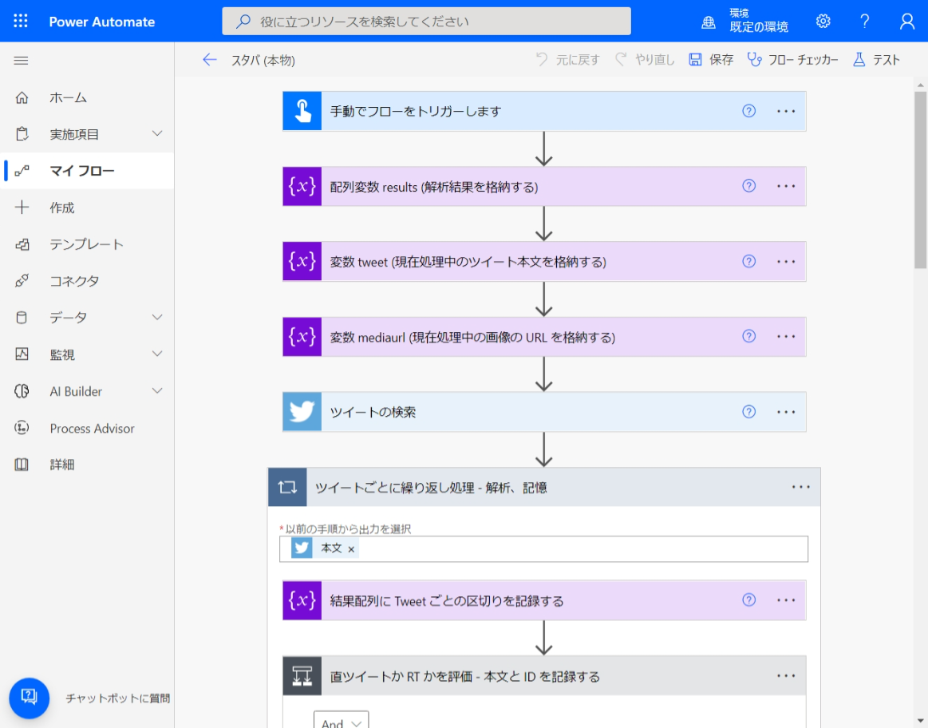Click the loop icon of the tweet repeat step
This screenshot has width=928, height=728.
pyautogui.click(x=287, y=487)
